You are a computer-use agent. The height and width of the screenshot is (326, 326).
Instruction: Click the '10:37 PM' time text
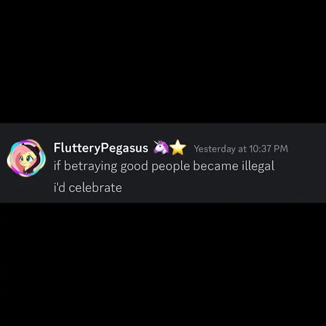pos(268,148)
